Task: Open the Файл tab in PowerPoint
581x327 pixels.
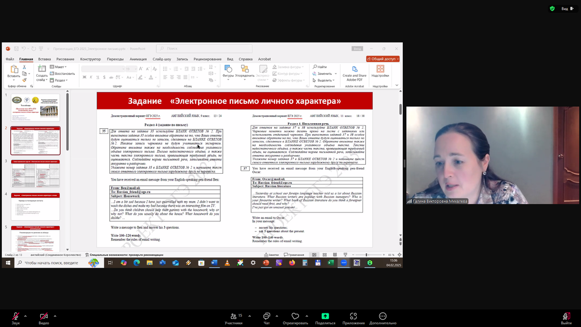Action: [10, 59]
